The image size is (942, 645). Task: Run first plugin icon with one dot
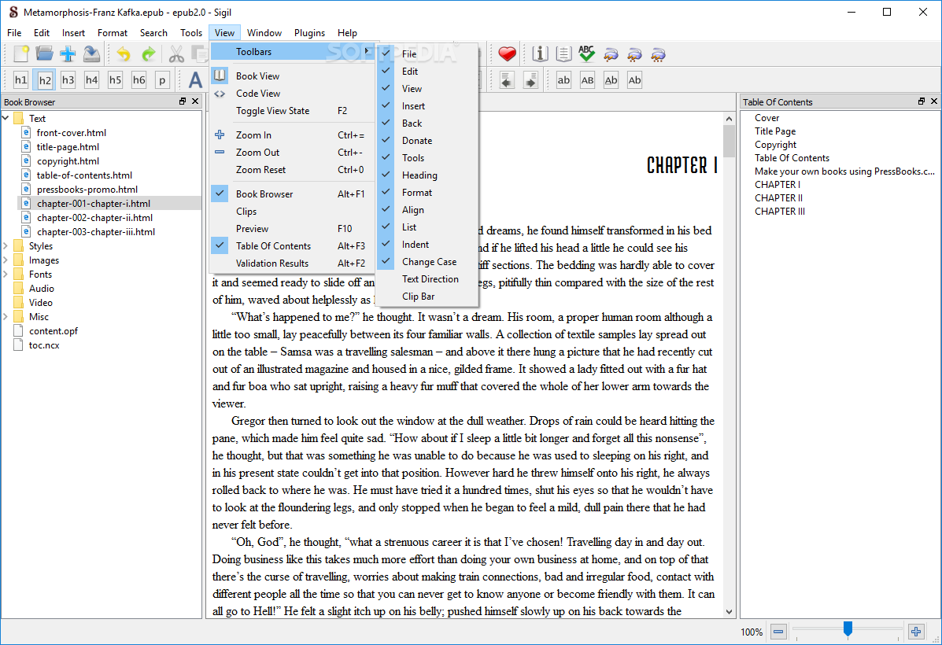coord(611,54)
